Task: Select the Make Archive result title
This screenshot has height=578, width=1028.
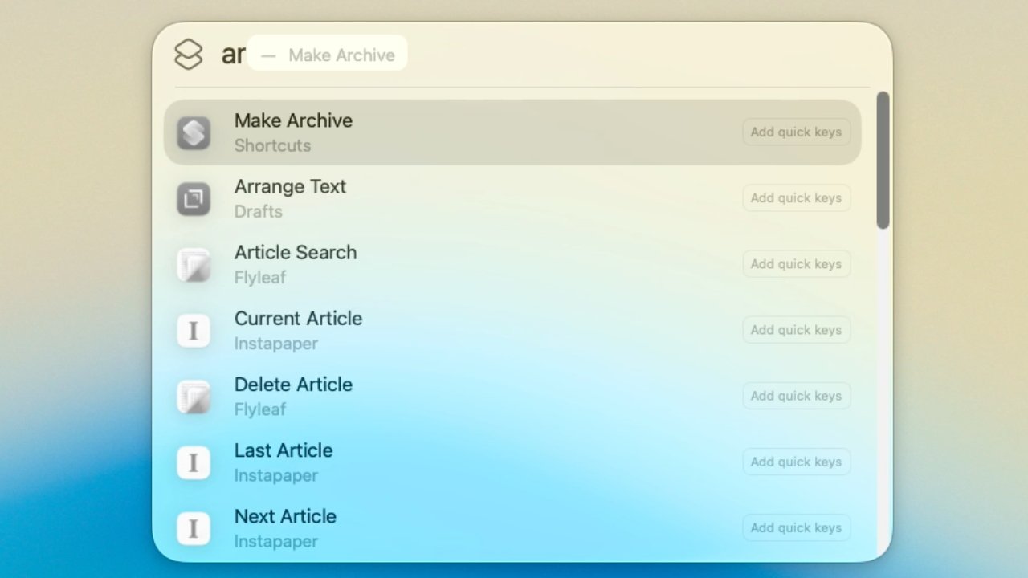Action: pos(293,120)
